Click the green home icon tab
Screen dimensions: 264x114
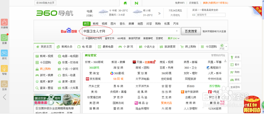(125, 3)
